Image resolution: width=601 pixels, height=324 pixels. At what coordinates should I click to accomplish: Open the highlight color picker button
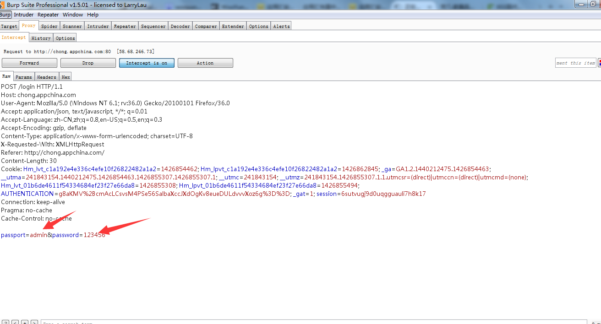(x=599, y=63)
